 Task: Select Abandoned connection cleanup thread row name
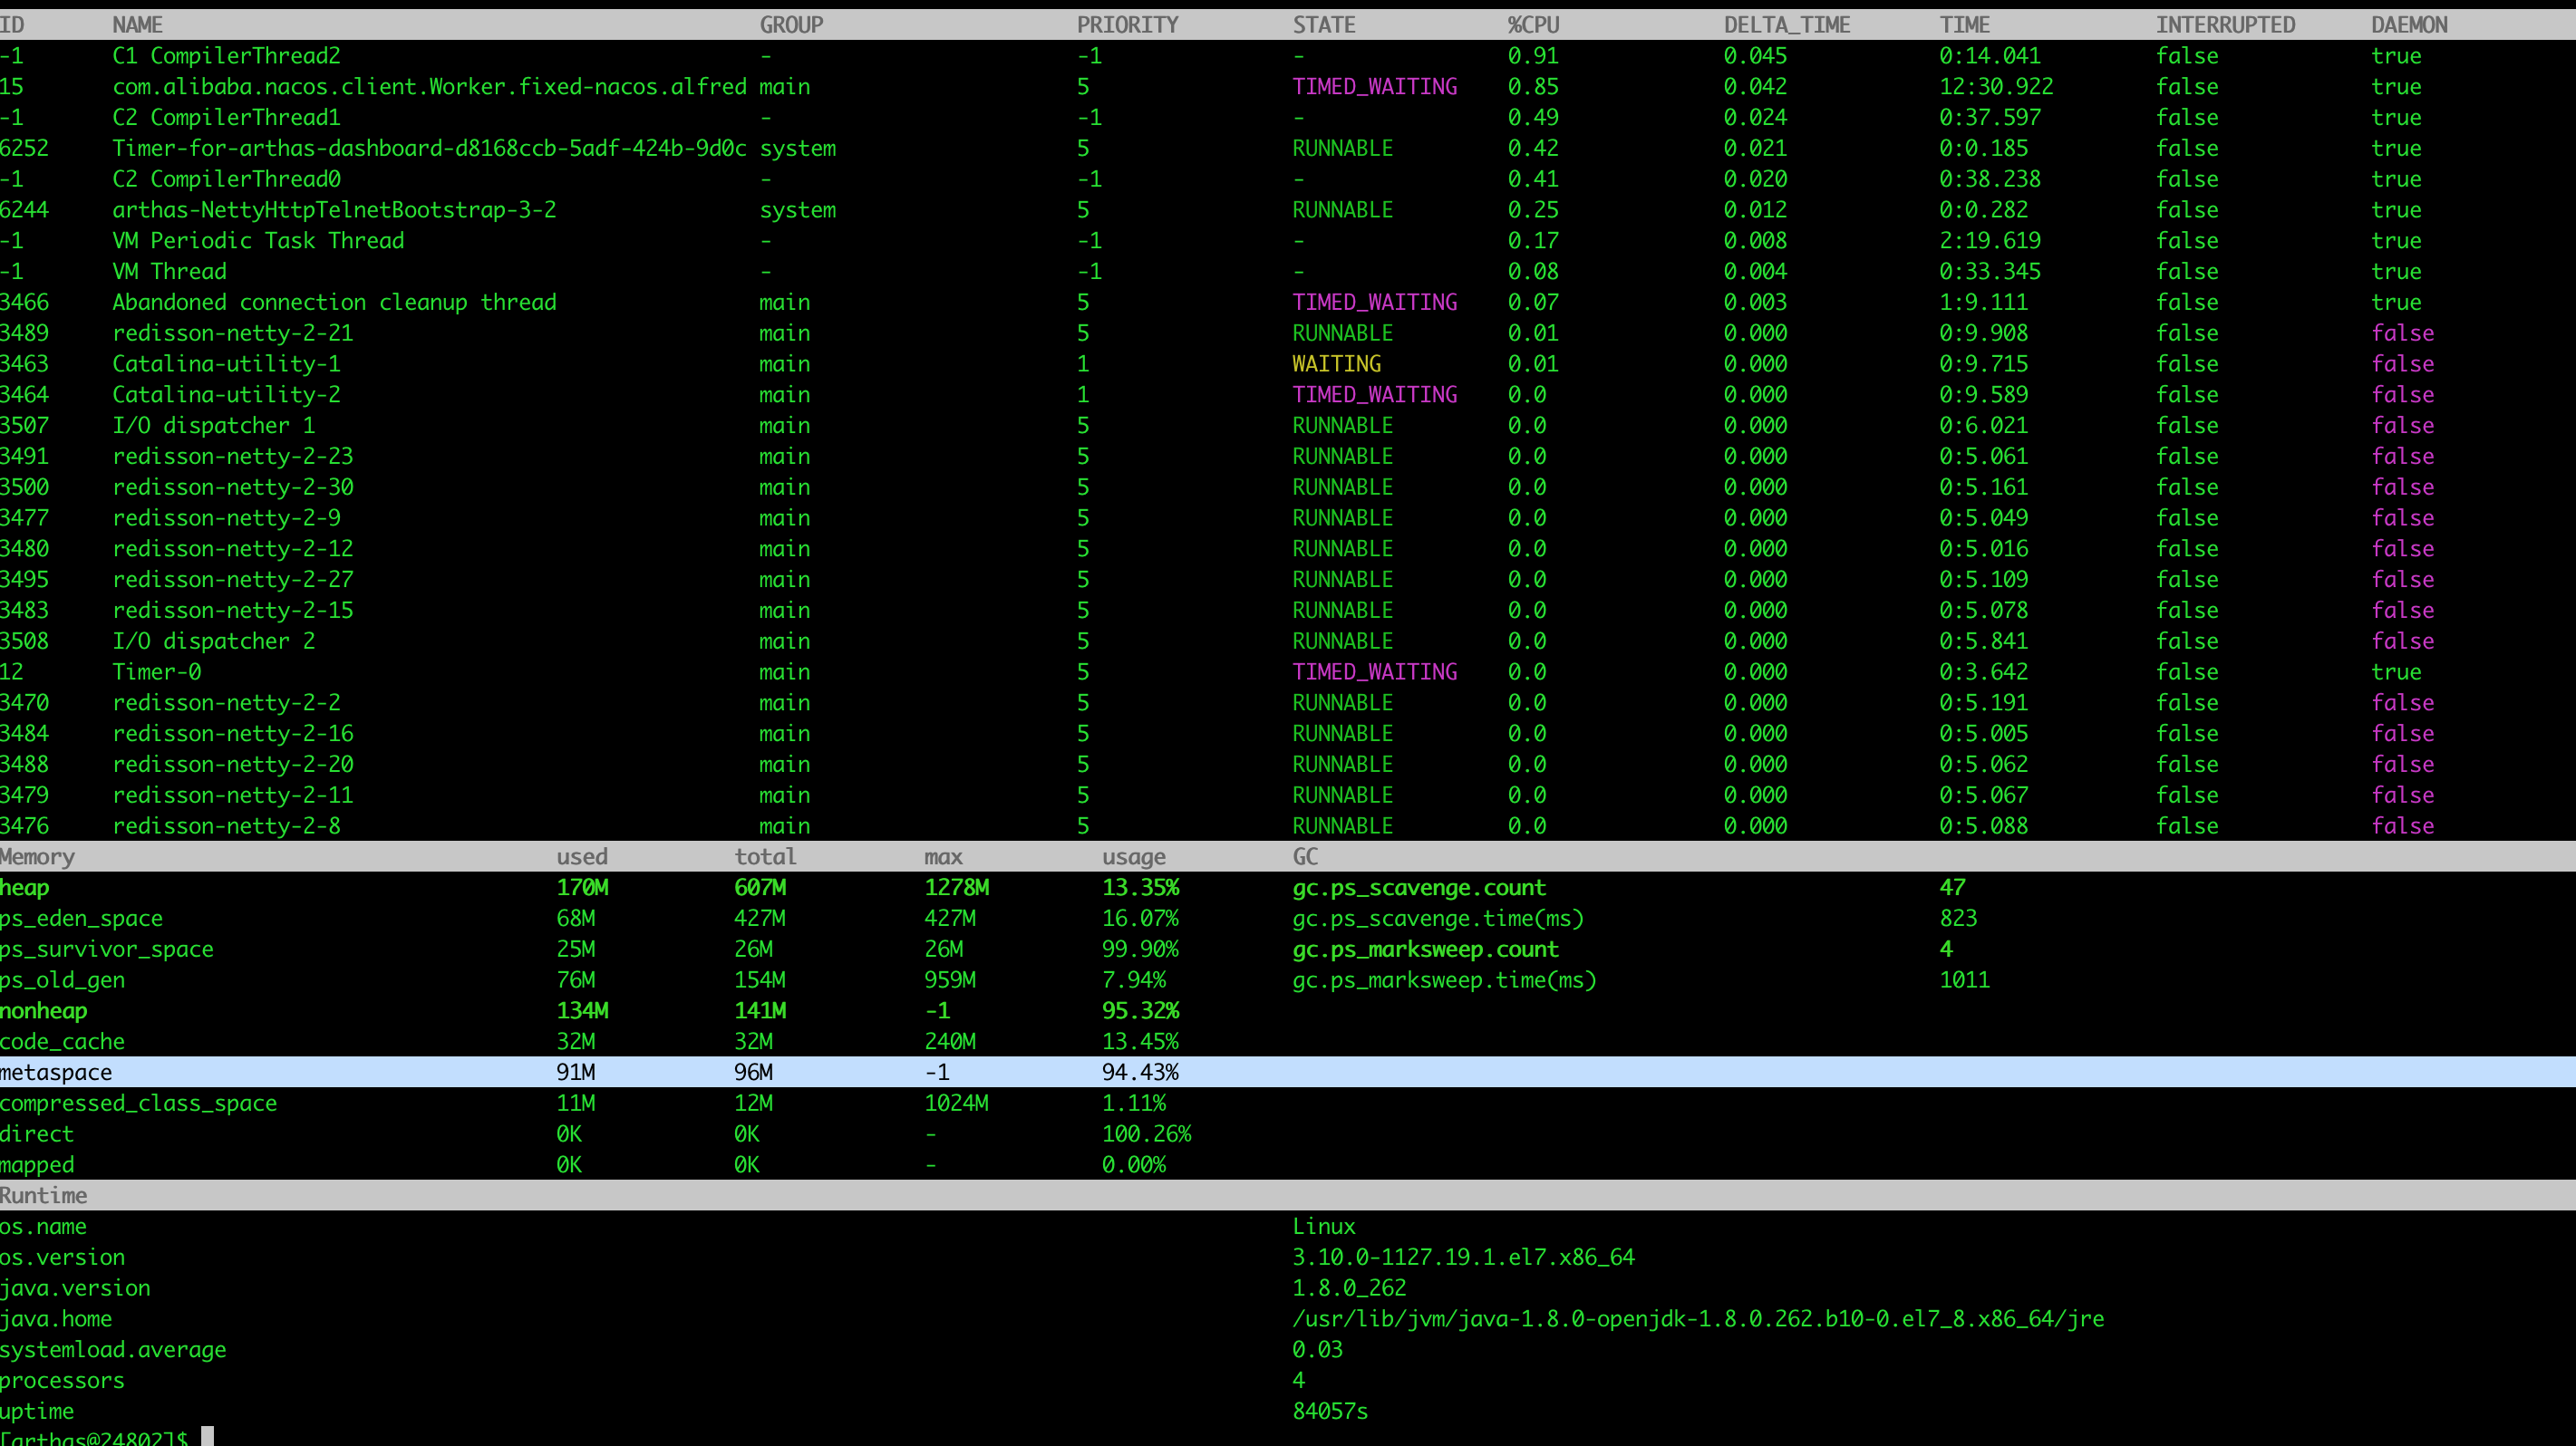334,303
